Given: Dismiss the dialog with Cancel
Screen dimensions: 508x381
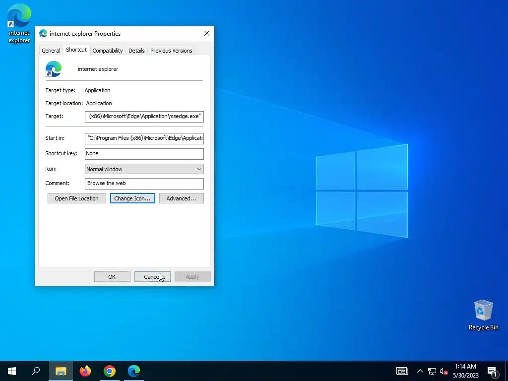Looking at the screenshot, I should point(152,277).
